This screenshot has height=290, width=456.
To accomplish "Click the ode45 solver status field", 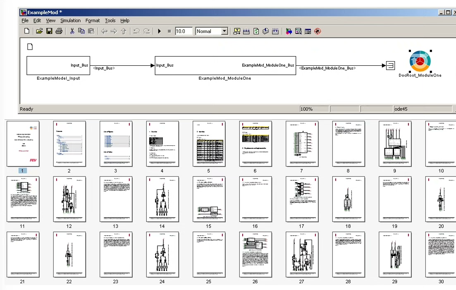I will tap(423, 109).
